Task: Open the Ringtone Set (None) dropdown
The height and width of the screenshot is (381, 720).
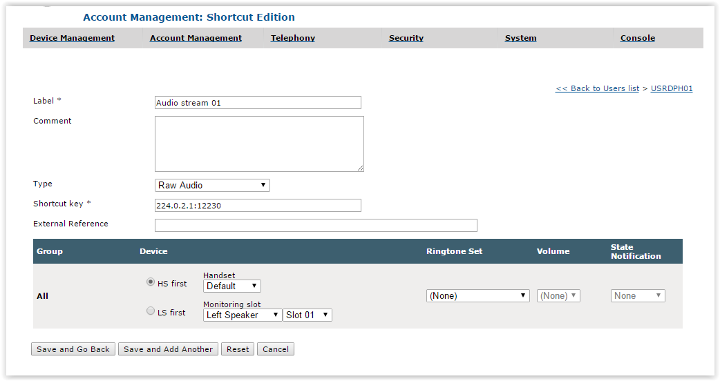Action: 478,295
